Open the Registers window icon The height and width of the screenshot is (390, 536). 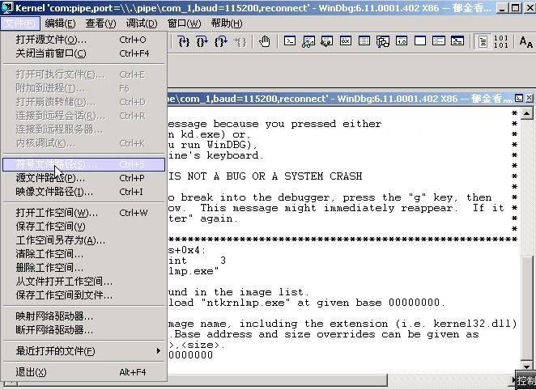tap(346, 41)
